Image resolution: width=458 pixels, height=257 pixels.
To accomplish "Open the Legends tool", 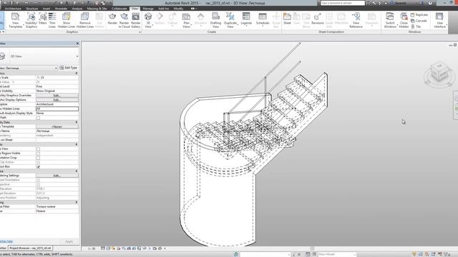I will pos(246,19).
